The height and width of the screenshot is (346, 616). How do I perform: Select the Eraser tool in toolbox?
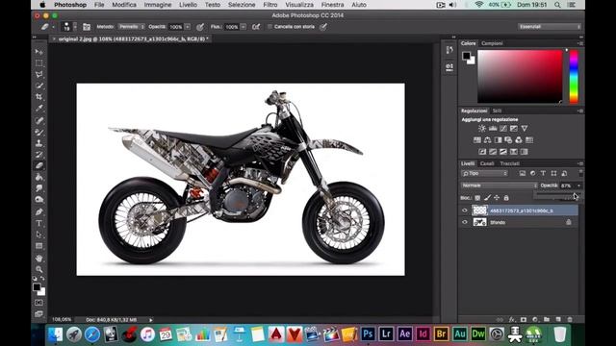[38, 165]
